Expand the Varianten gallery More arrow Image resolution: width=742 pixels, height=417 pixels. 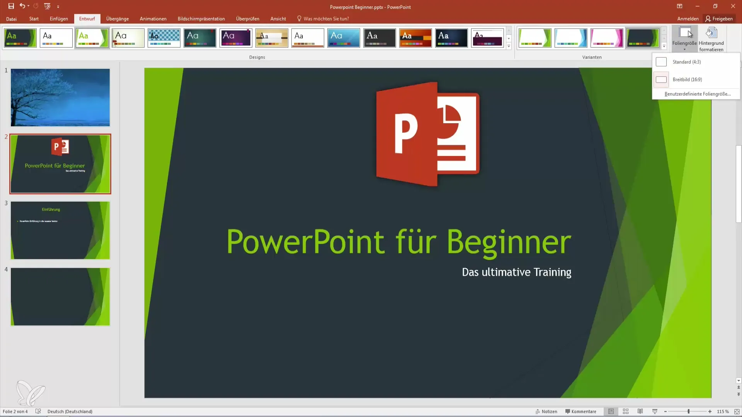tap(664, 46)
